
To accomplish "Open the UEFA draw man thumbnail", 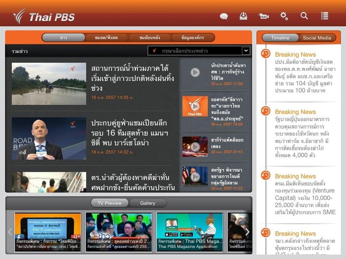I will click(x=49, y=139).
